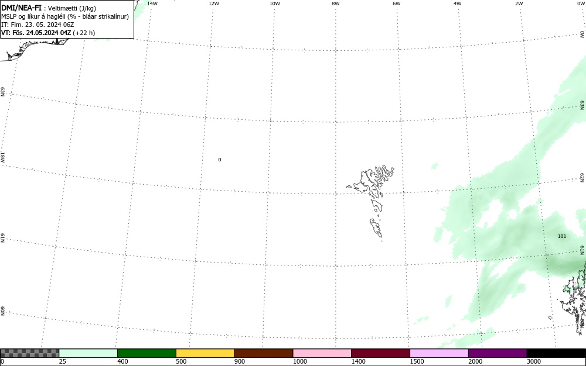
Task: Click the 0W longitude label
Action: coord(581,4)
